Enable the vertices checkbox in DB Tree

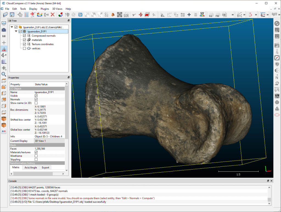pos(25,49)
